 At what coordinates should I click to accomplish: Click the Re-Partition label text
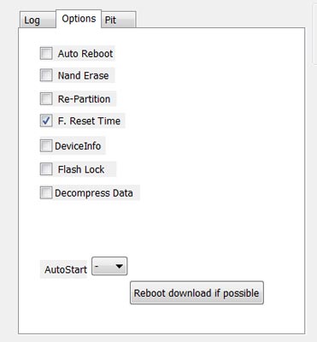tap(84, 99)
